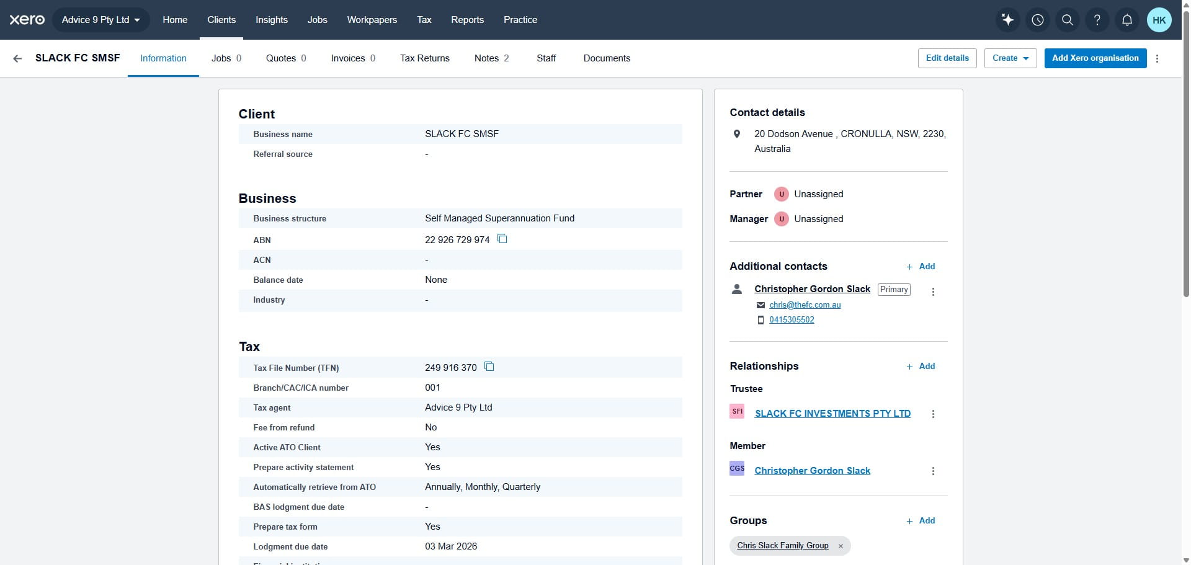Viewport: 1191px width, 565px height.
Task: Add client to a group
Action: [x=921, y=521]
